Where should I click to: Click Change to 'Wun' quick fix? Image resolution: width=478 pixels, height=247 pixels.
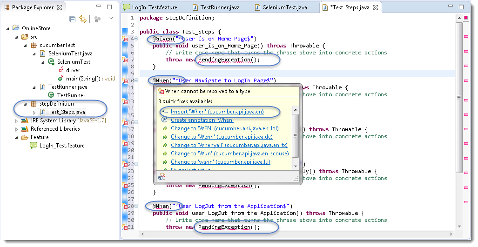tap(230, 154)
